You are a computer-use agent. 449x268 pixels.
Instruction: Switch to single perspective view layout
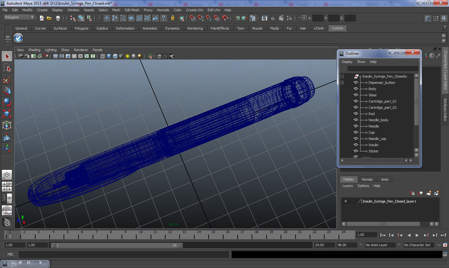pos(7,175)
